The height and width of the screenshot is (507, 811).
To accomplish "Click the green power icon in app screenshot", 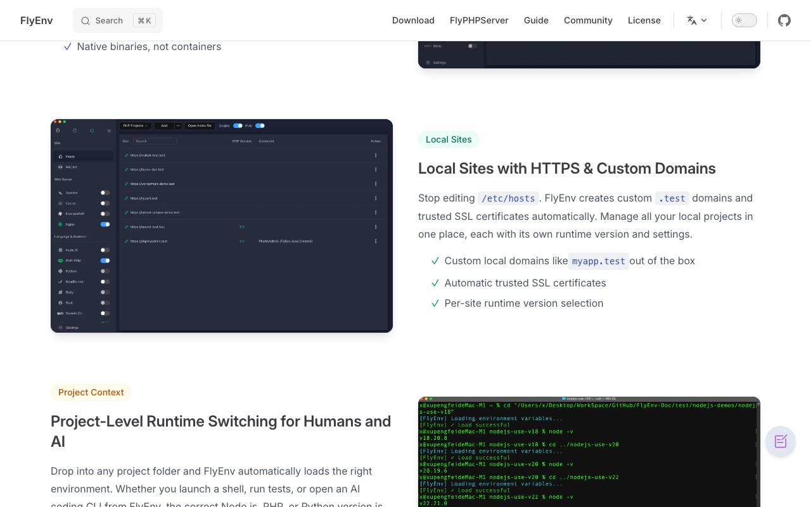I will (92, 131).
